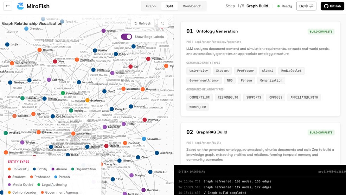Click the COMMENTS_ON relation tag
The height and width of the screenshot is (195, 346).
[x=199, y=97]
